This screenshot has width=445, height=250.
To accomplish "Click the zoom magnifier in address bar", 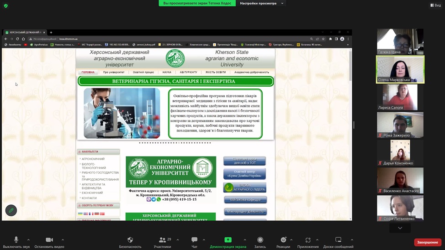I will (x=311, y=39).
